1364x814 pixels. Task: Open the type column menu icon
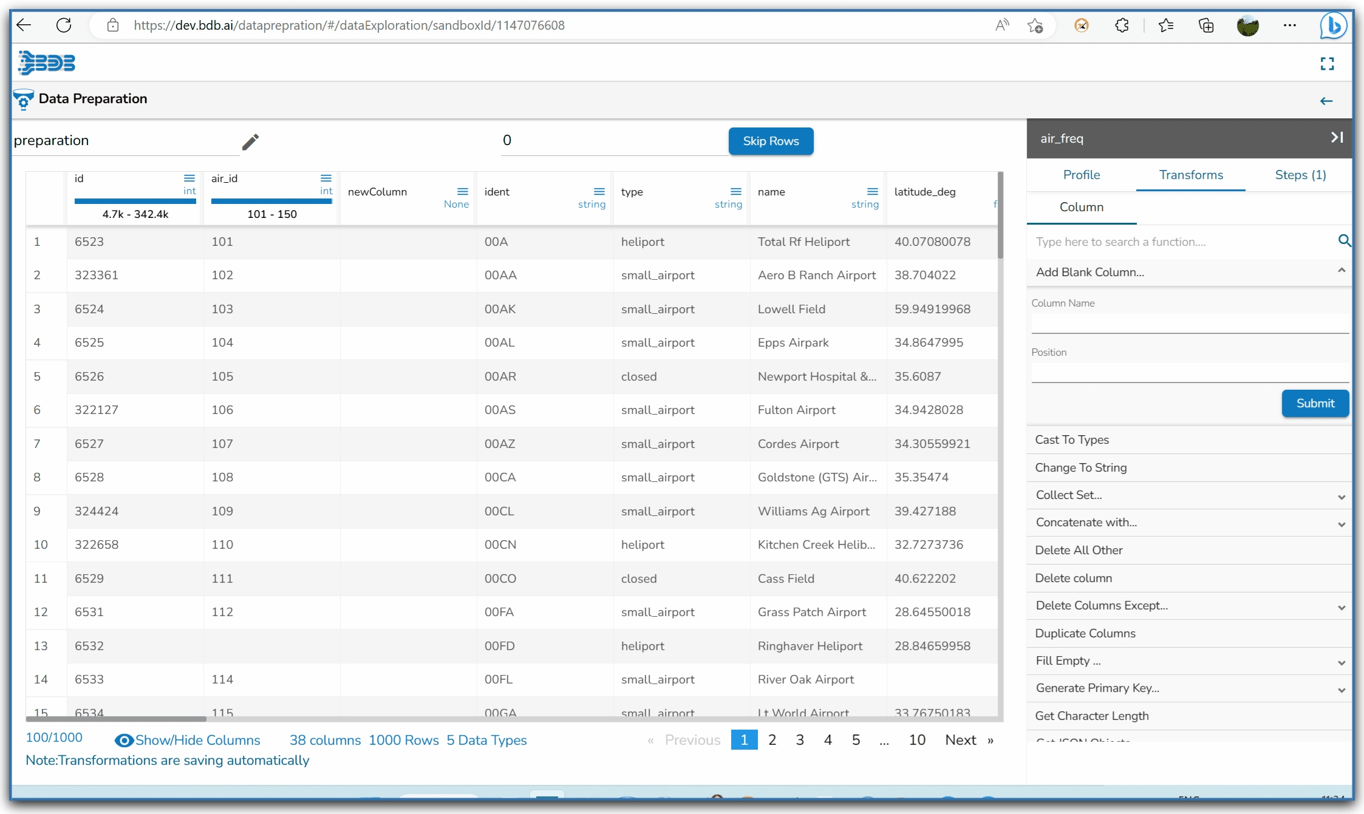pos(736,192)
